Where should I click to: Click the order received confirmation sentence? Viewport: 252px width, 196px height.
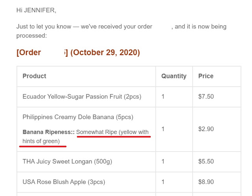click(121, 31)
